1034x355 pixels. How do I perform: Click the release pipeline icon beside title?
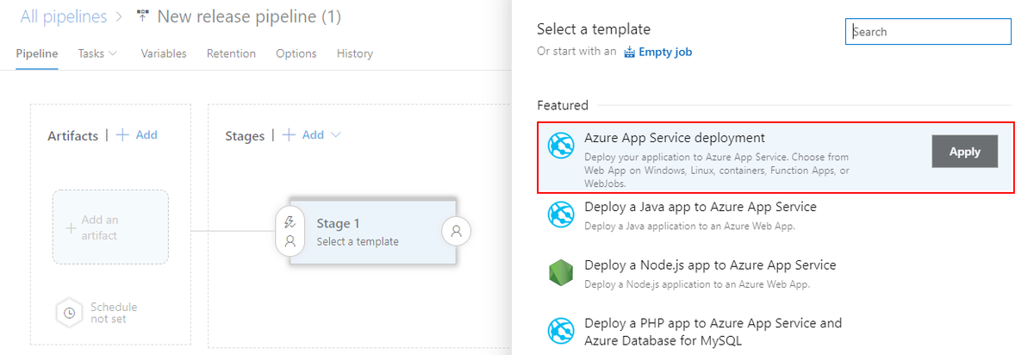(x=143, y=17)
